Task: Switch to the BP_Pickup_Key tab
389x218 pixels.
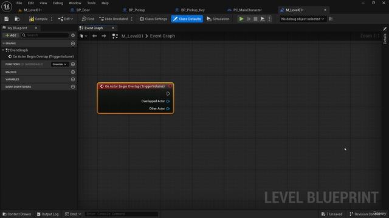Action: tap(193, 10)
